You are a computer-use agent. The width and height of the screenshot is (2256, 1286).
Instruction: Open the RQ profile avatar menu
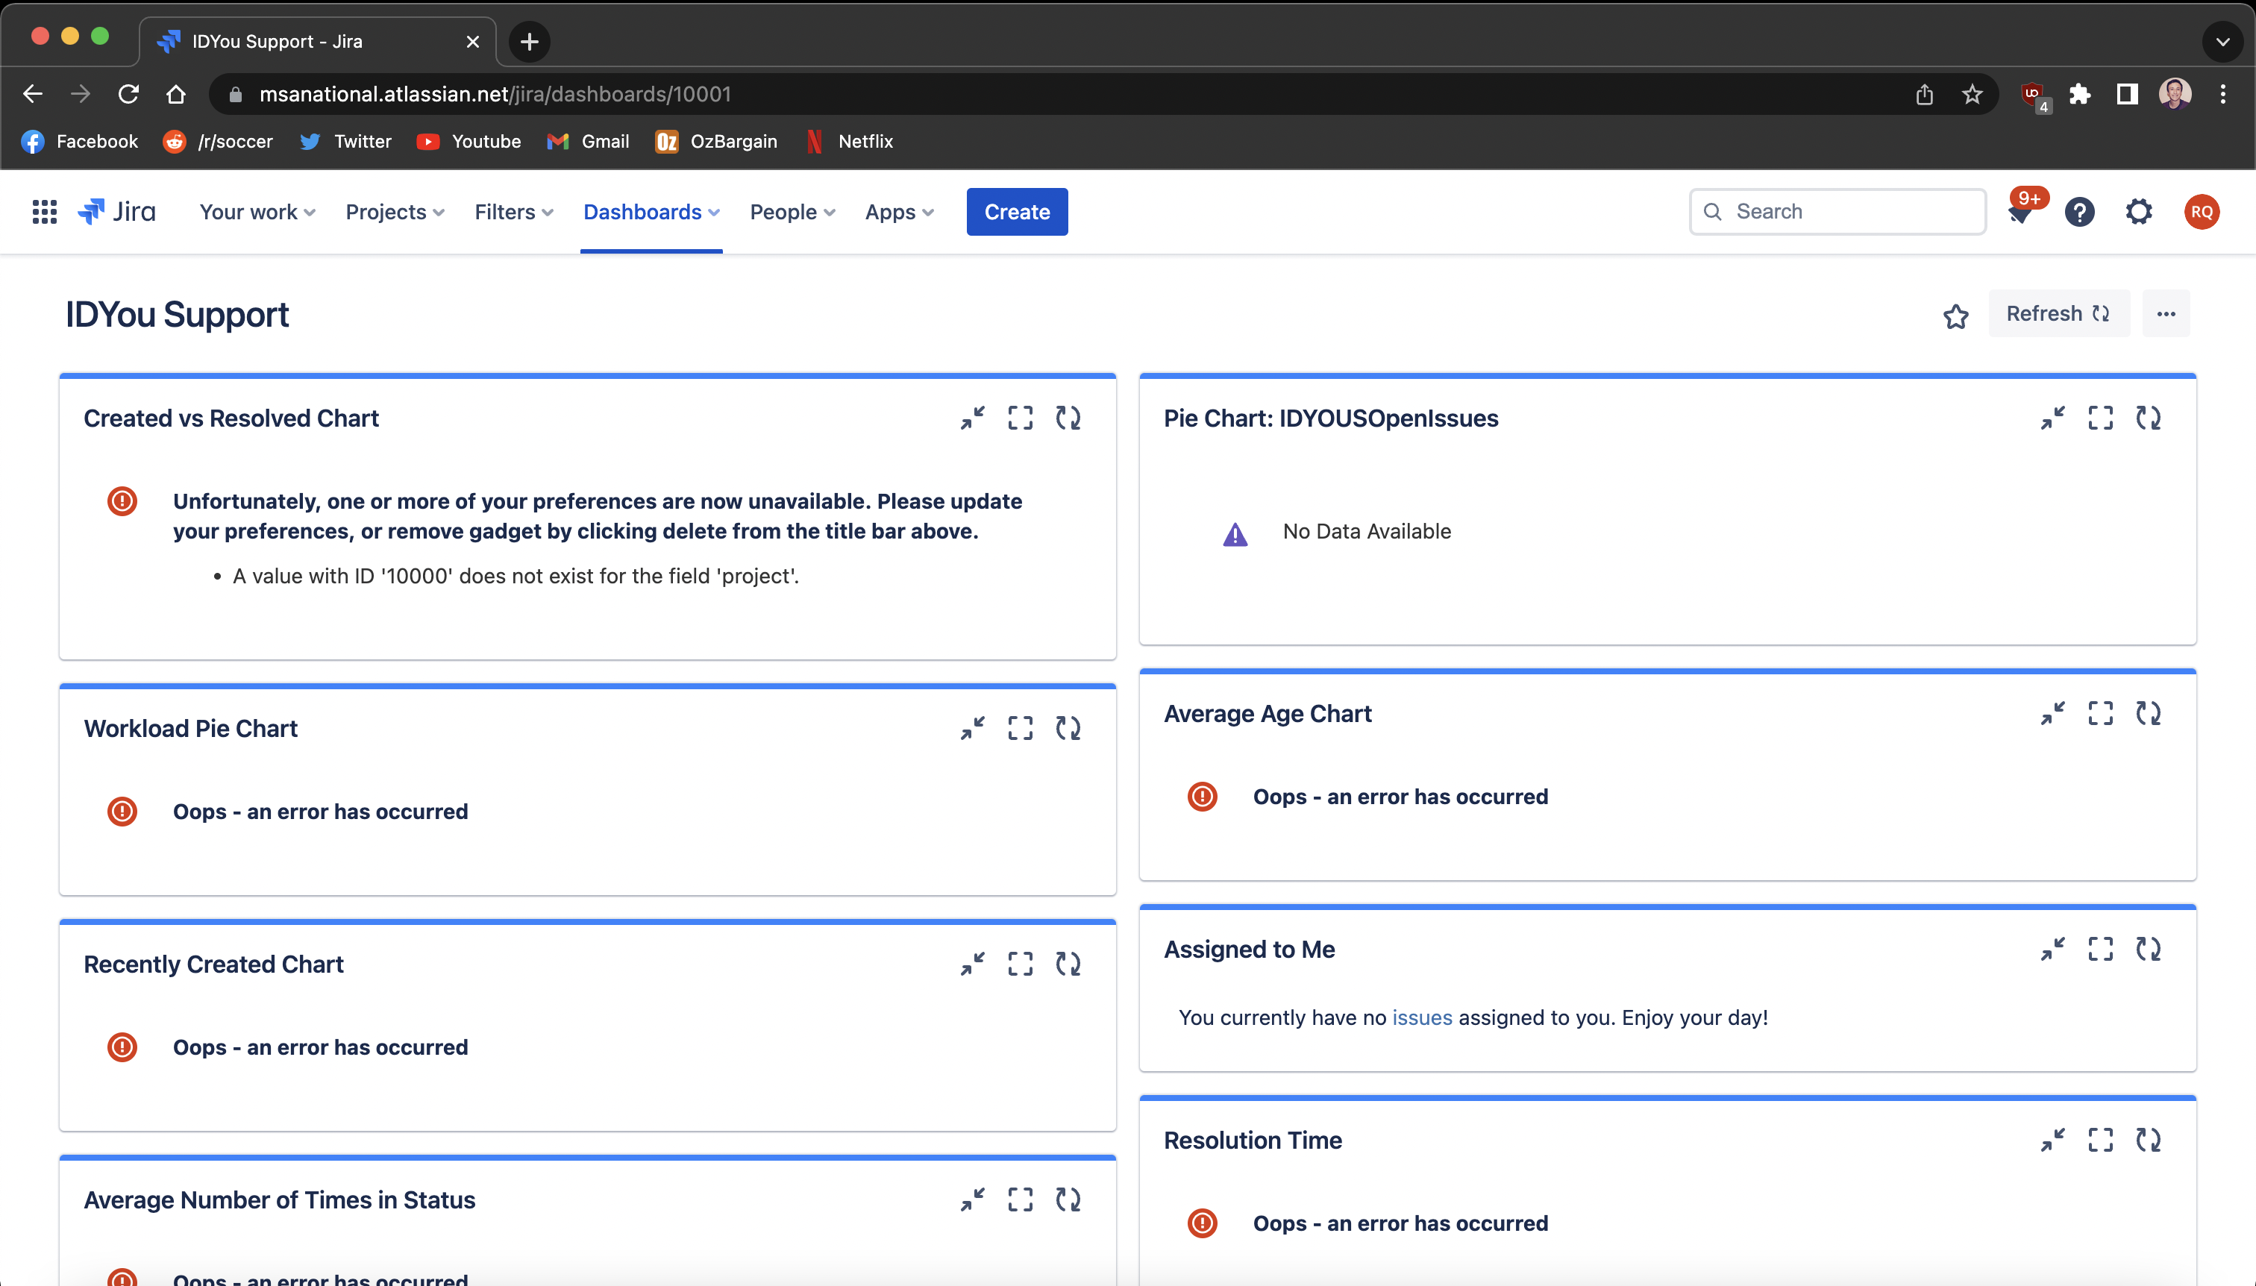(2202, 212)
